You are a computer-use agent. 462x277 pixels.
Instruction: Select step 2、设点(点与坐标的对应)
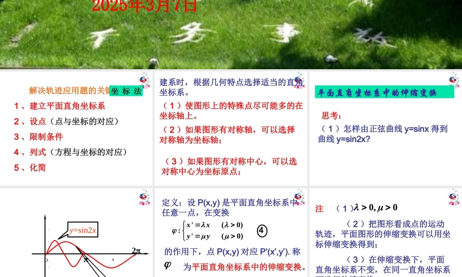point(66,121)
